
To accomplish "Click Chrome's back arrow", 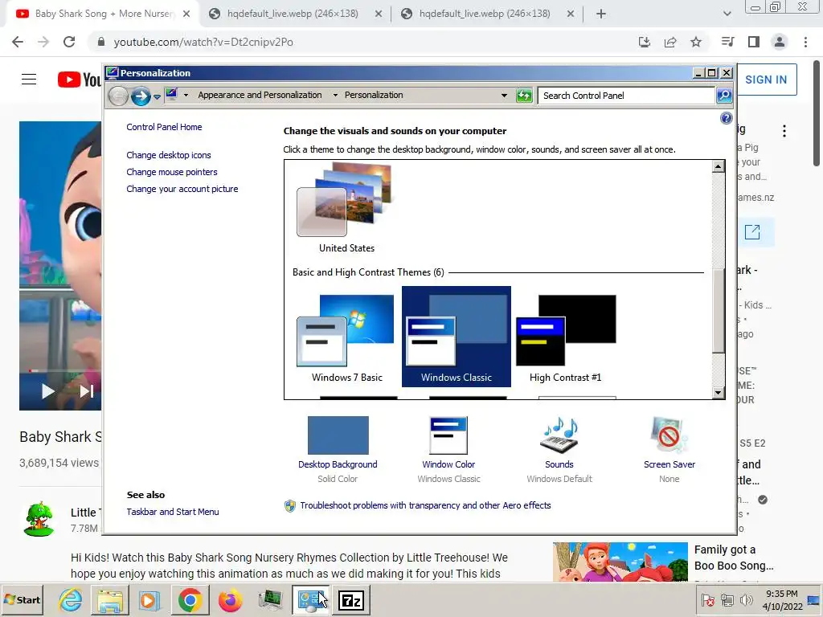I will point(18,42).
